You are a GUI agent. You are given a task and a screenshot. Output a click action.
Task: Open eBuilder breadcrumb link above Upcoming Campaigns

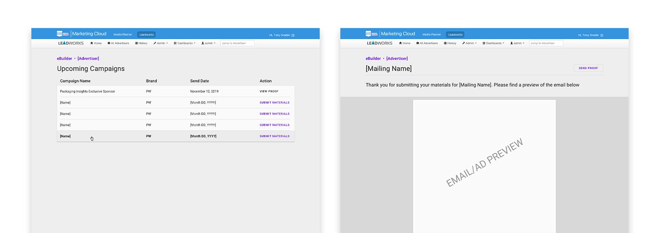click(x=64, y=59)
